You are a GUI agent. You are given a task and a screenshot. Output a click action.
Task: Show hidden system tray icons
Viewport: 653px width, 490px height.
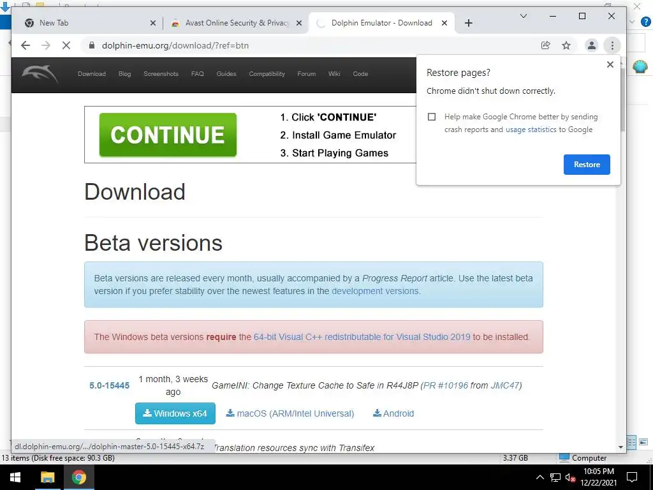point(539,477)
